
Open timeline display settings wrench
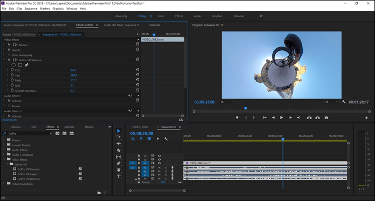166,138
